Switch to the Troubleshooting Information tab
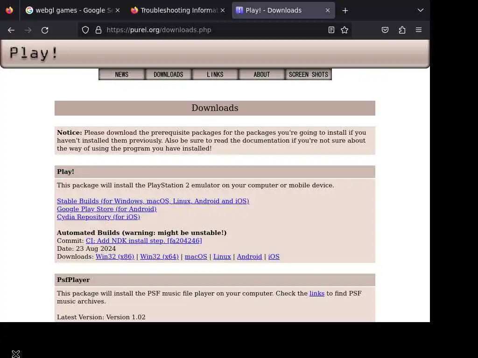This screenshot has width=478, height=358. [x=178, y=10]
